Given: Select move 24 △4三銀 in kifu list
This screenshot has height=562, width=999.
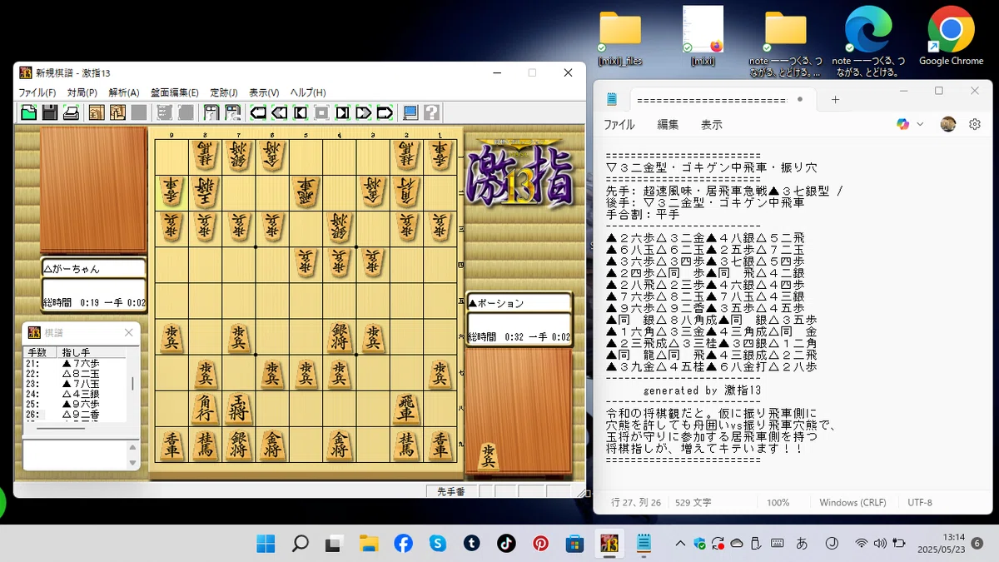Looking at the screenshot, I should pos(75,394).
